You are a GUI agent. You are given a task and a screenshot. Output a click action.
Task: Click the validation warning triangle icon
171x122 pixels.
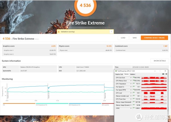(59, 32)
